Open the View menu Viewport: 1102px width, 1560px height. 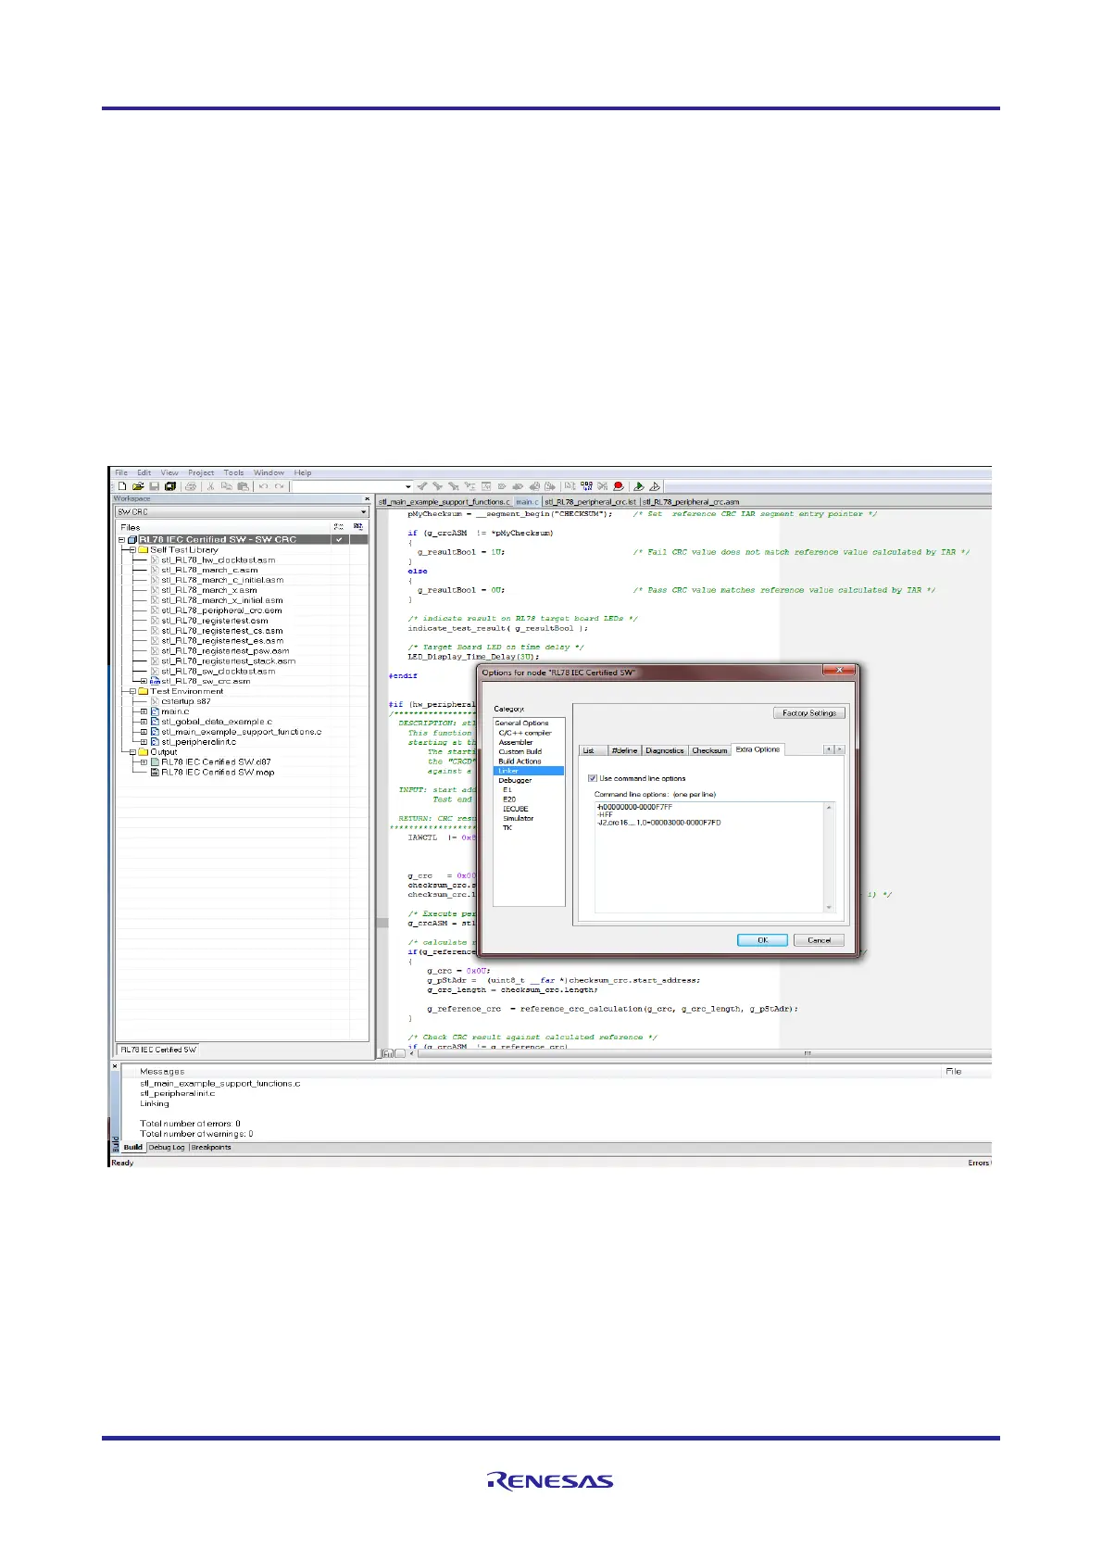coord(169,472)
